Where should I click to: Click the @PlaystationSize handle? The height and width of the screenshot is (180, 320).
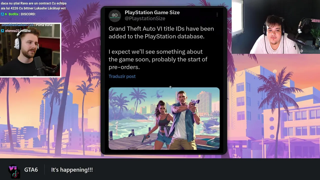tap(145, 18)
